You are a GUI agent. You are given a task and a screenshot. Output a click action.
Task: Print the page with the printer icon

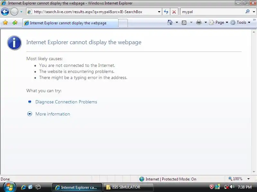coord(199,22)
